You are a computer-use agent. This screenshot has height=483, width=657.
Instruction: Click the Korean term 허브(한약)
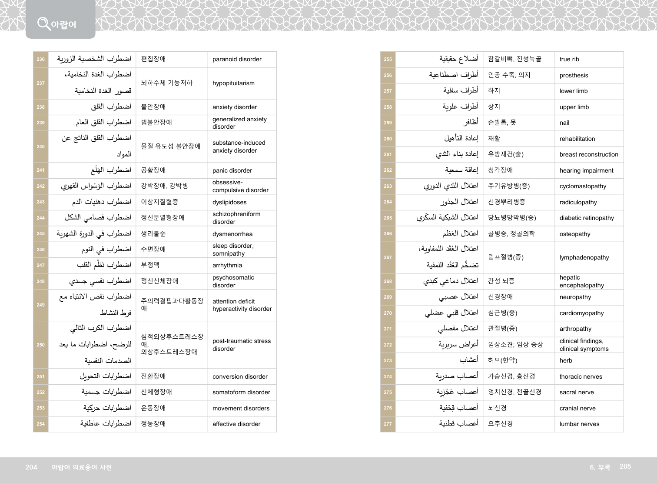coord(502,360)
